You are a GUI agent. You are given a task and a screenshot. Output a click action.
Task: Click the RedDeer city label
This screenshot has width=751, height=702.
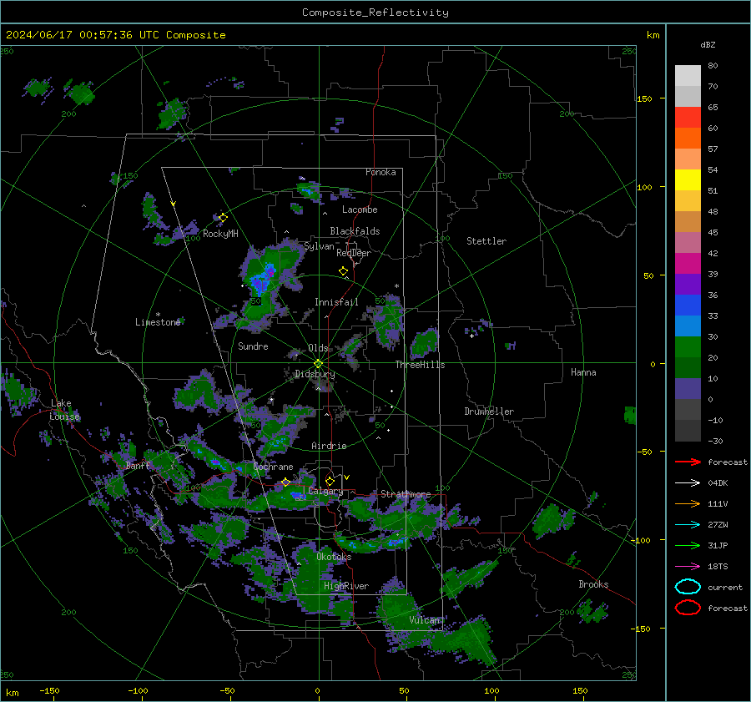(354, 253)
